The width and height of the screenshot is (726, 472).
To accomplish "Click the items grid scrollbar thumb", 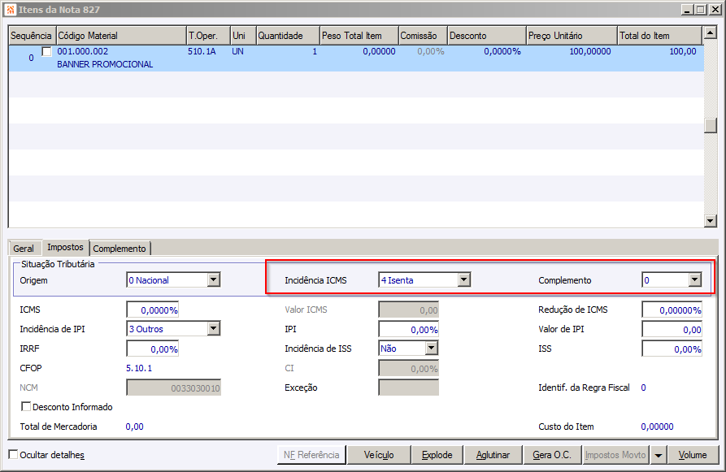I will [710, 125].
